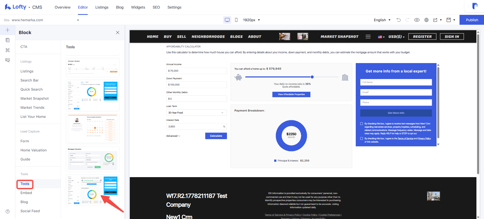Screen dimensions: 484x219
Task: Select desktop view icon
Action: point(227,20)
